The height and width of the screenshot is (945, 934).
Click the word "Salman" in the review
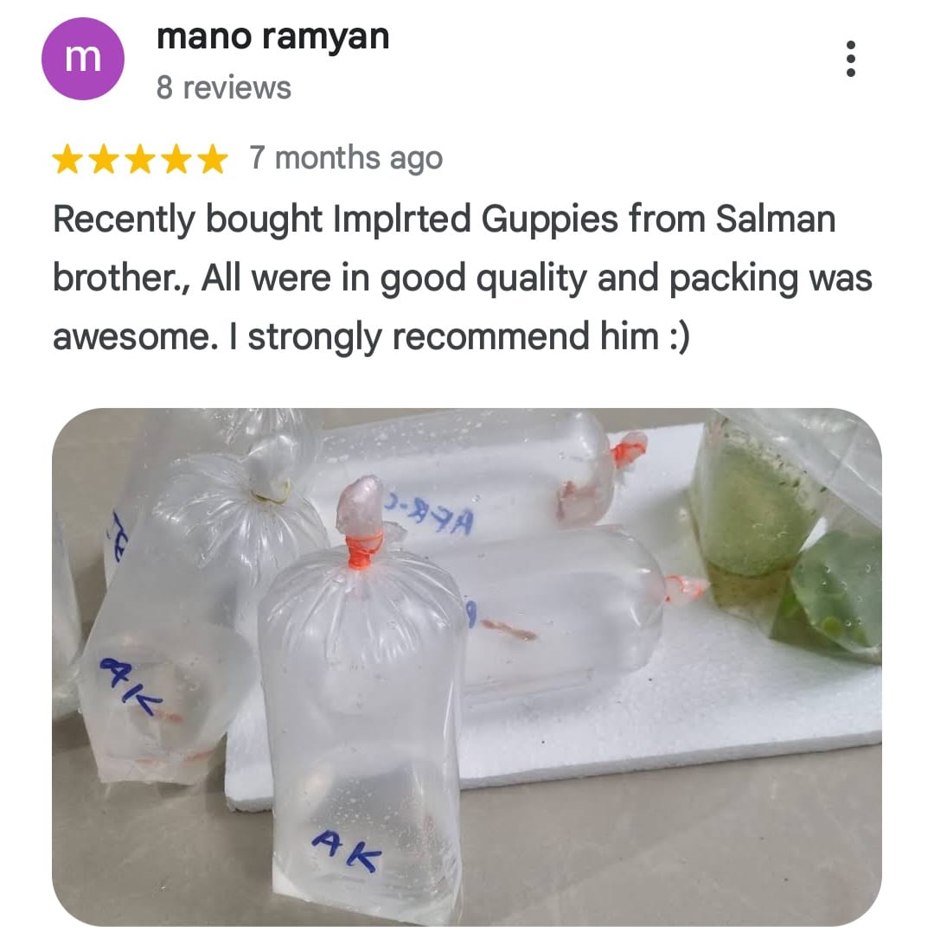(x=776, y=219)
